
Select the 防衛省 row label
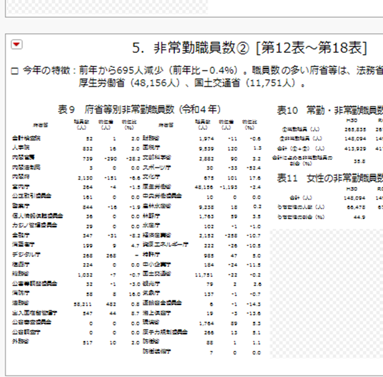151,341
